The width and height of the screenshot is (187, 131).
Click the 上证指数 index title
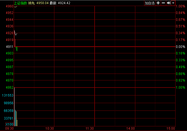tap(21, 3)
